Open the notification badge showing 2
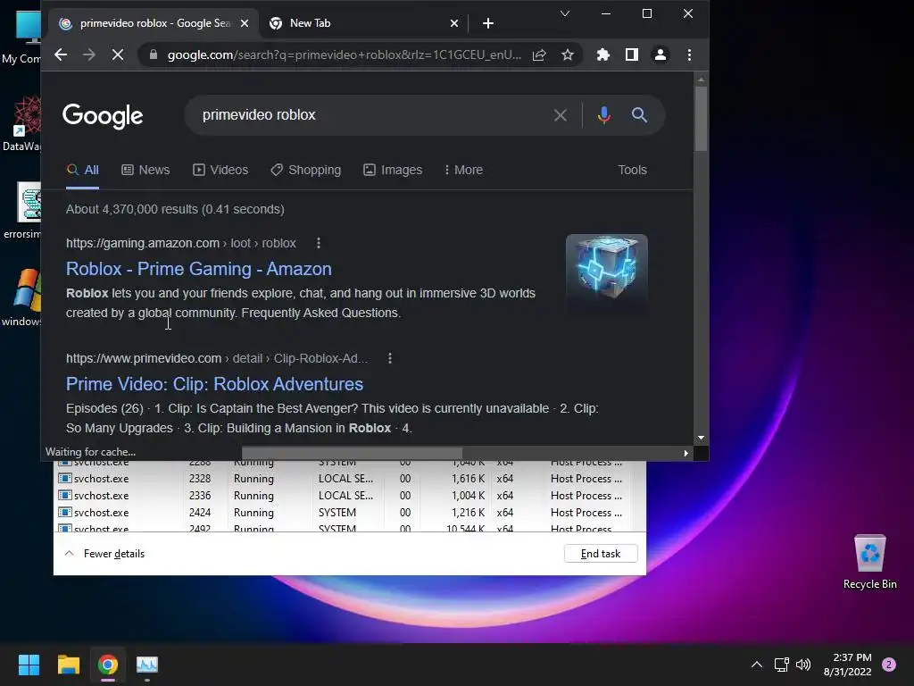This screenshot has width=914, height=686. click(889, 665)
